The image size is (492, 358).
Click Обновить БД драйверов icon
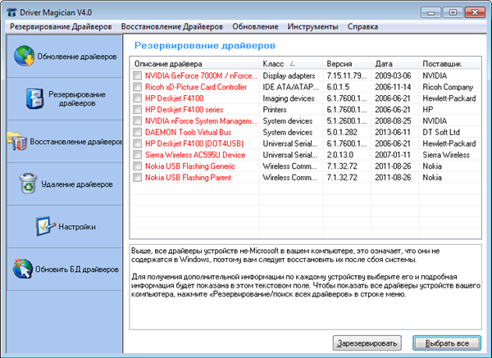[x=23, y=269]
